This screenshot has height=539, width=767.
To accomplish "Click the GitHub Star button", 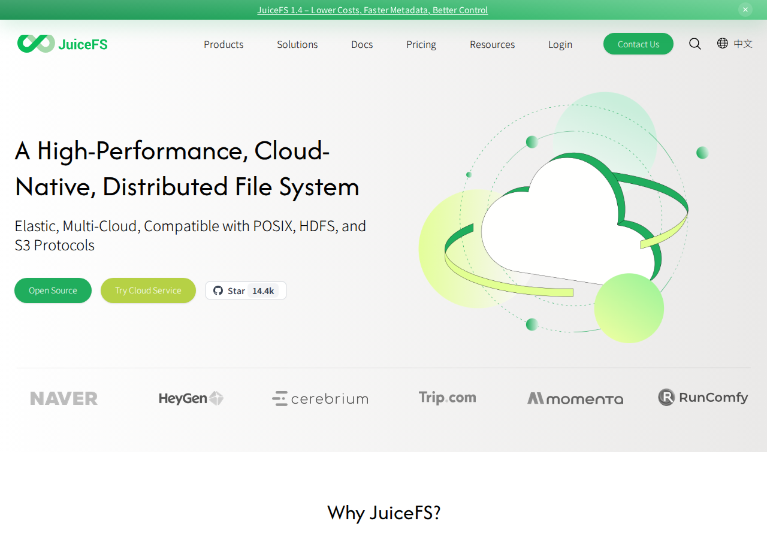I will (230, 290).
